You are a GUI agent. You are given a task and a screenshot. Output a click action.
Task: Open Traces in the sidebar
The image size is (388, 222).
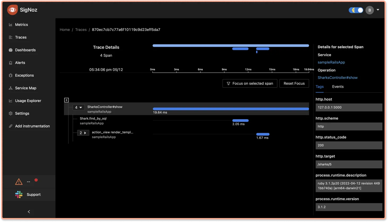[x=21, y=37]
